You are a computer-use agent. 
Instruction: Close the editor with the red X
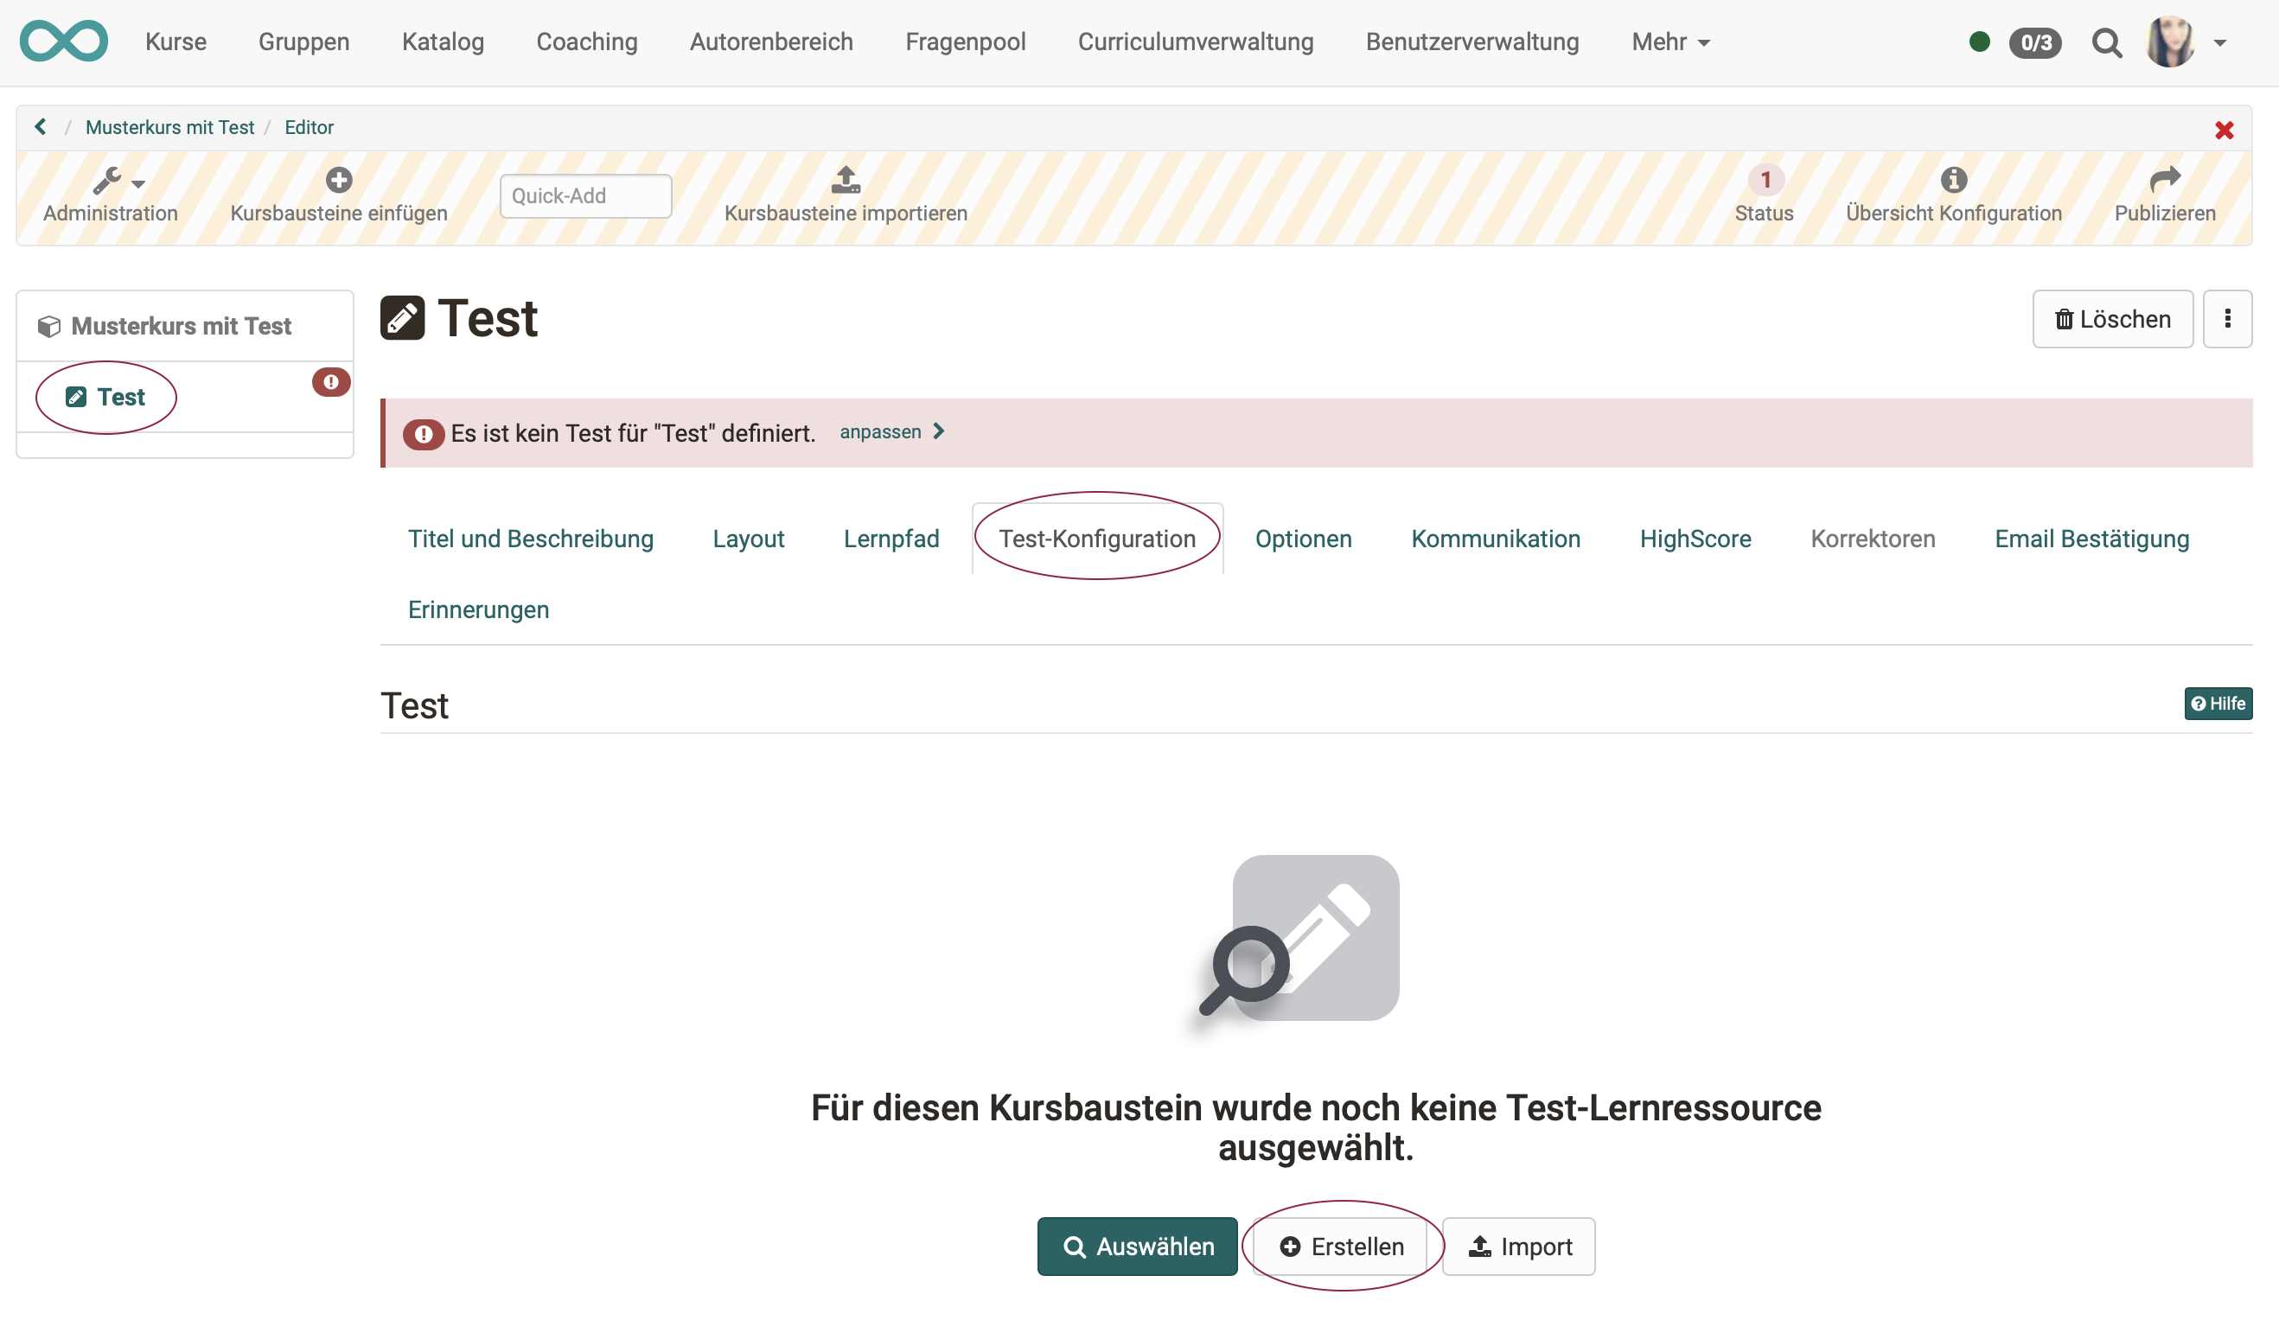2224,130
